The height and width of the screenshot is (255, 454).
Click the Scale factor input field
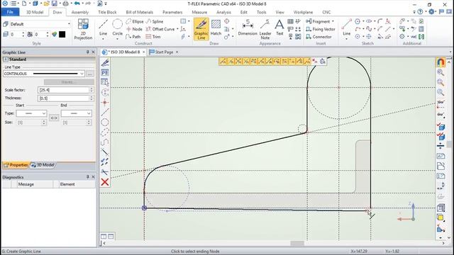point(63,90)
